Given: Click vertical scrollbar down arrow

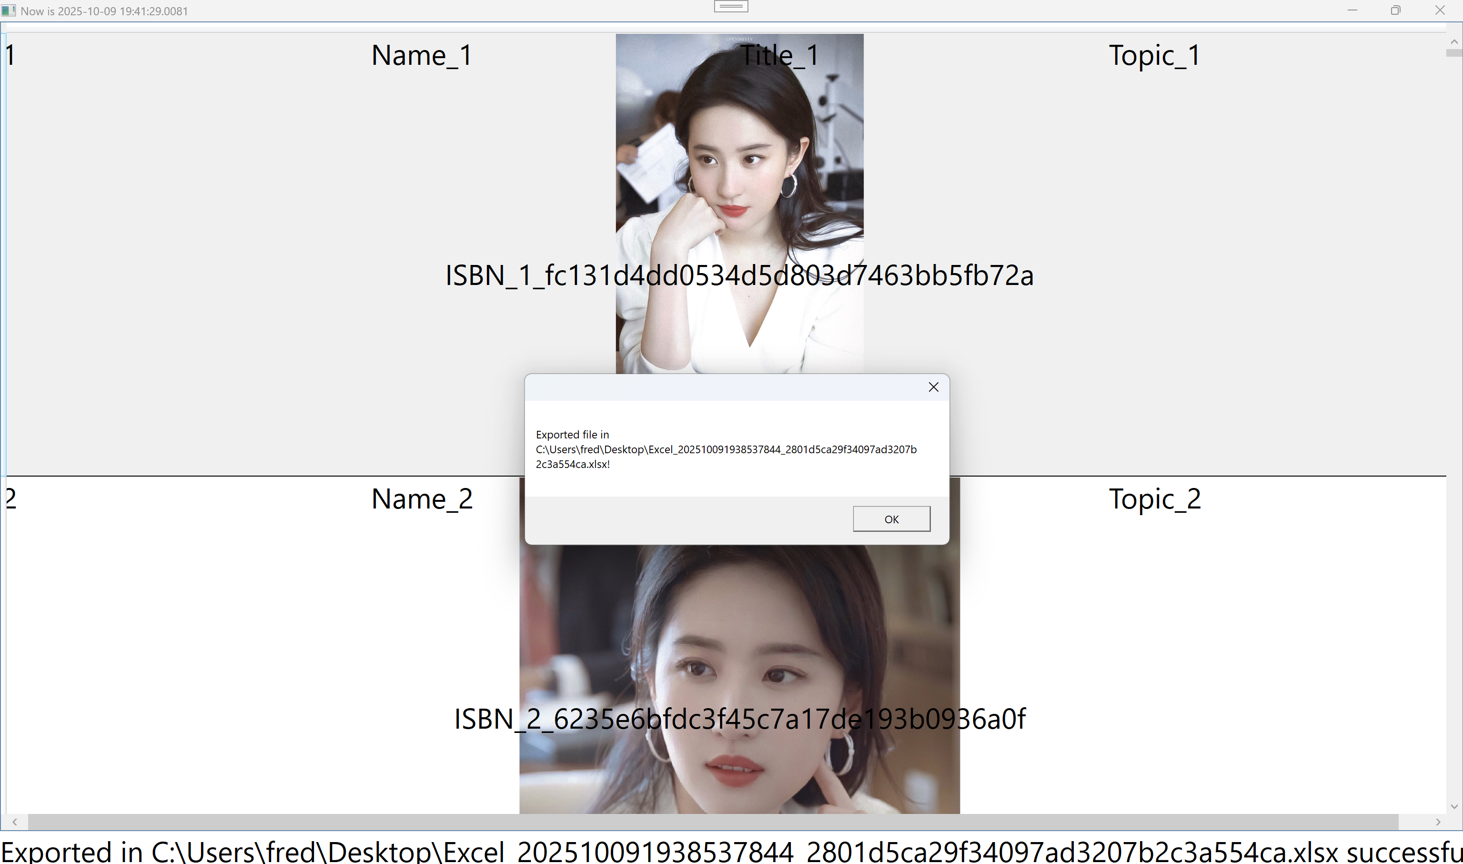Looking at the screenshot, I should tap(1453, 806).
